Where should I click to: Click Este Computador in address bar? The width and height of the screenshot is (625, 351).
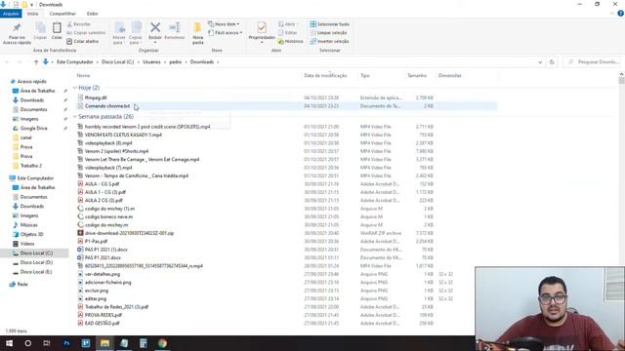[x=75, y=62]
